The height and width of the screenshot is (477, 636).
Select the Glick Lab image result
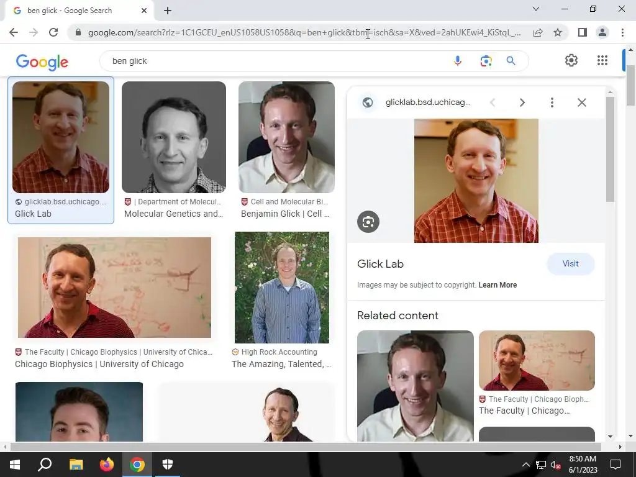coord(61,137)
